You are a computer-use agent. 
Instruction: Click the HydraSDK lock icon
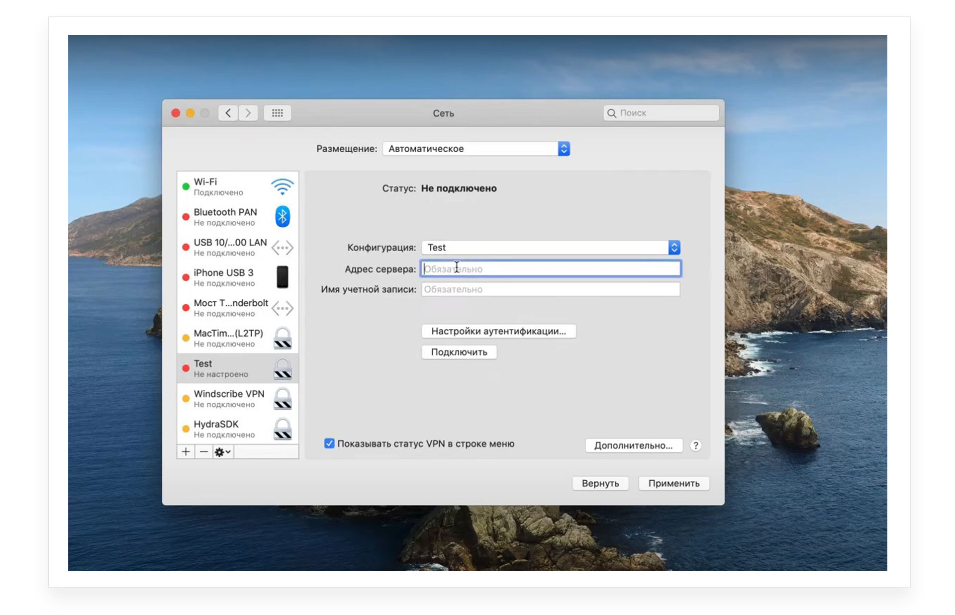[x=283, y=429]
